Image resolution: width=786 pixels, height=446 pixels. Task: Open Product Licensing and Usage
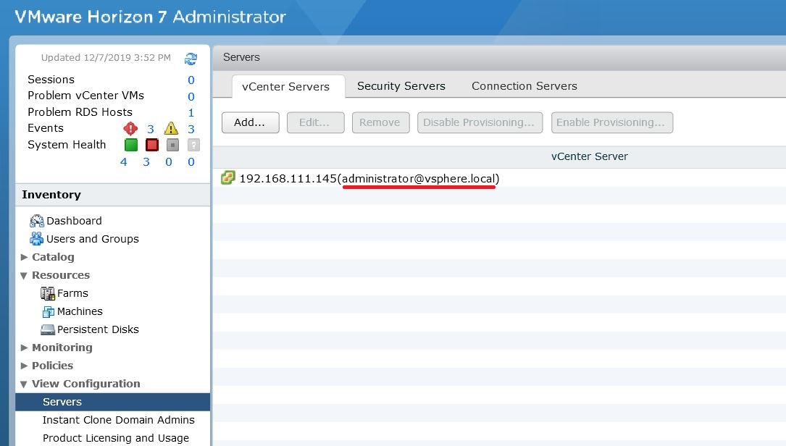click(115, 437)
